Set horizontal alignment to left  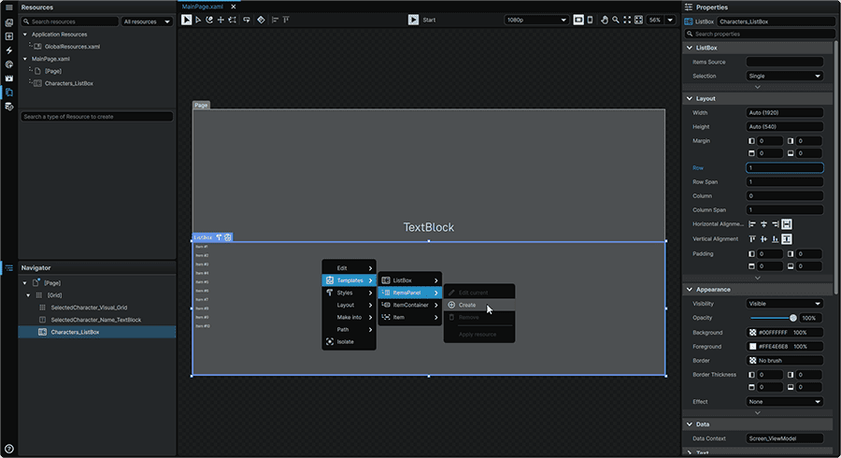pyautogui.click(x=752, y=224)
